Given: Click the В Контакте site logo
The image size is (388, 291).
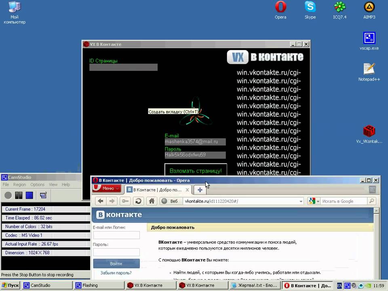Looking at the screenshot, I should pos(119,215).
